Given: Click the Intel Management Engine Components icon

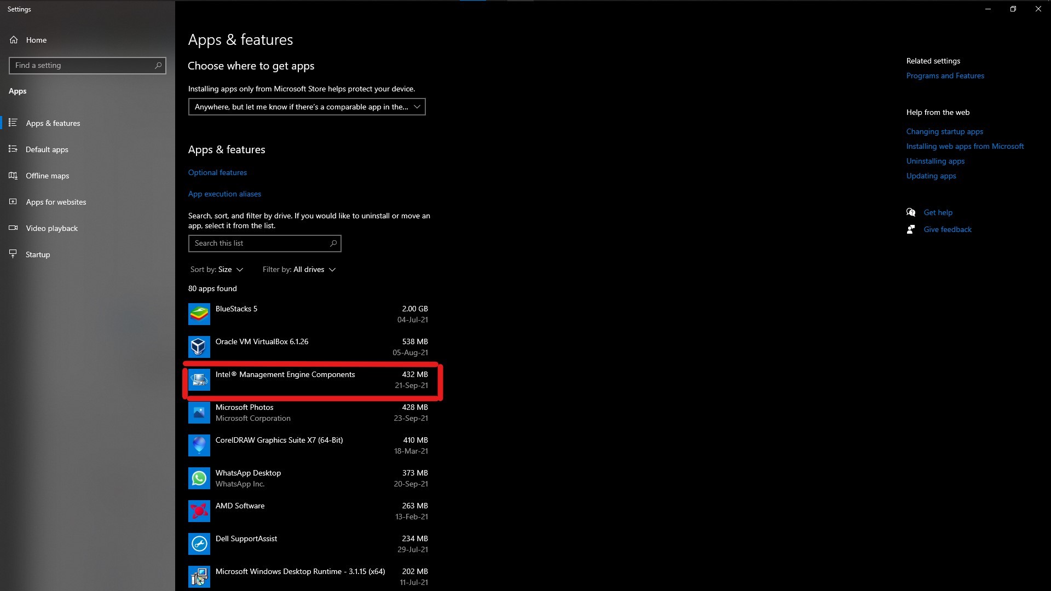Looking at the screenshot, I should (x=199, y=380).
